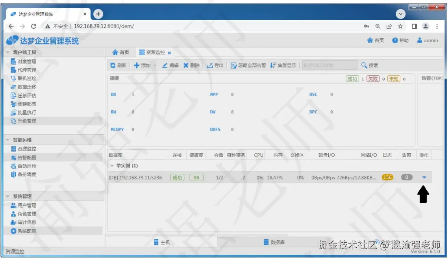Open browser zoom magnifier icon

378,26
